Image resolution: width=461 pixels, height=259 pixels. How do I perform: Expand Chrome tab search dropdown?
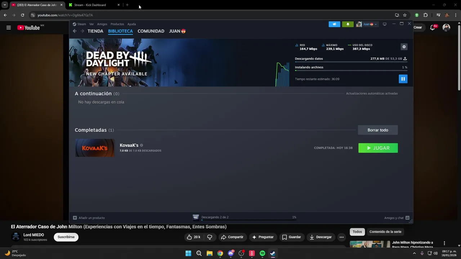point(5,5)
